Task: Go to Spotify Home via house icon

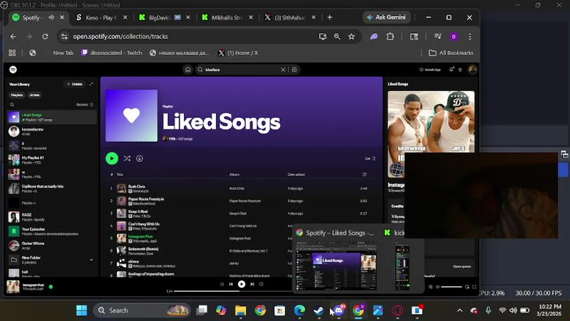Action: (188, 70)
